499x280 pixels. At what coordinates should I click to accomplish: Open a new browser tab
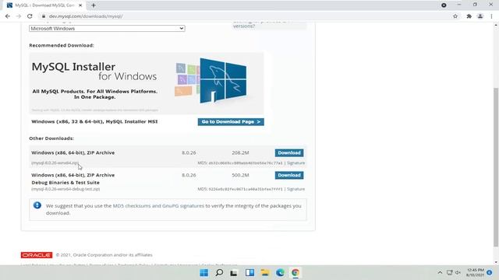tap(94, 5)
